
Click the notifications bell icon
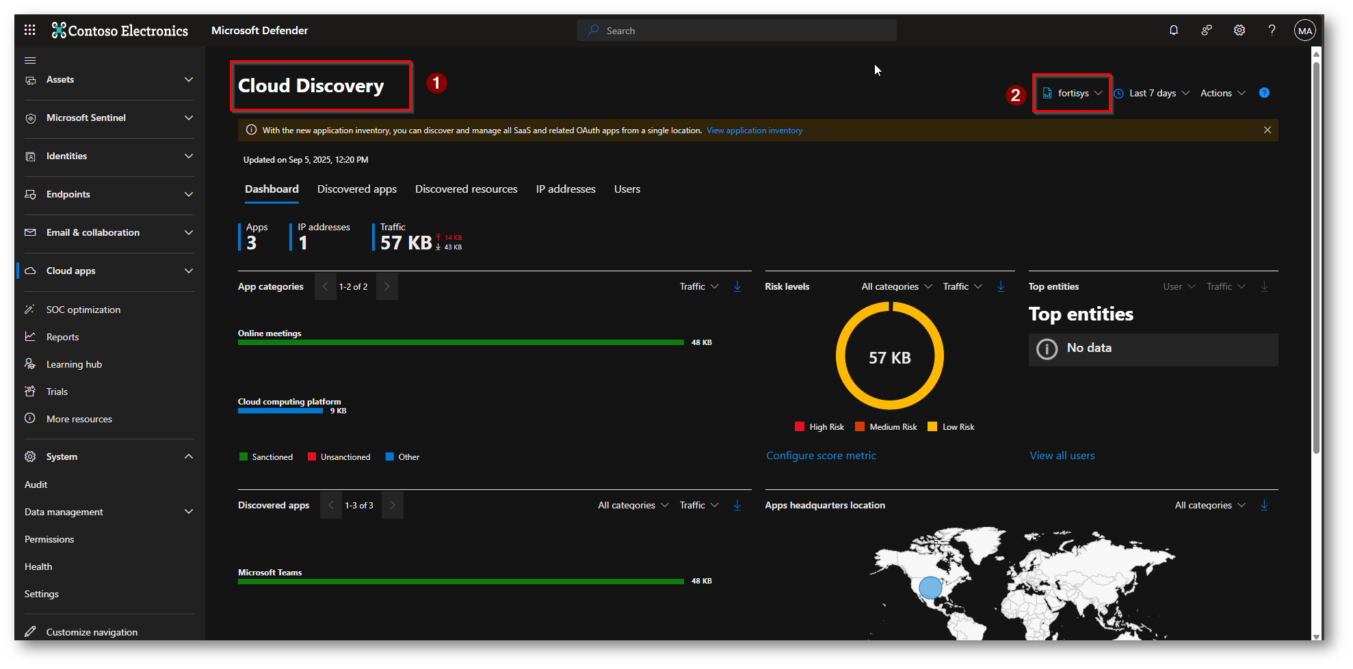pos(1174,30)
